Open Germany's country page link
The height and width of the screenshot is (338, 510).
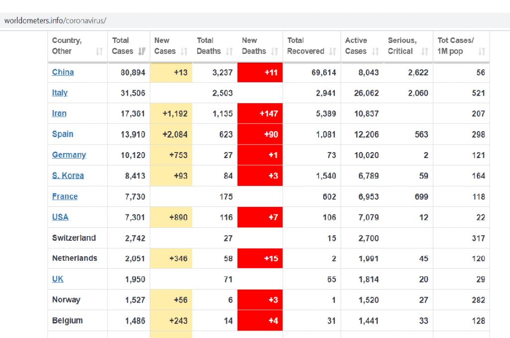[x=69, y=155]
